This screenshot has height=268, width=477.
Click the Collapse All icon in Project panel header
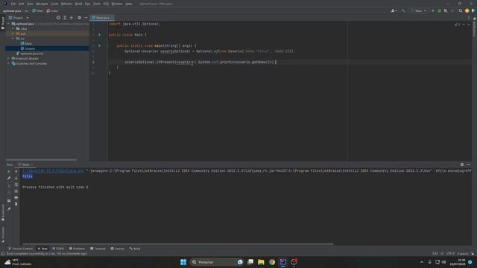(72, 18)
